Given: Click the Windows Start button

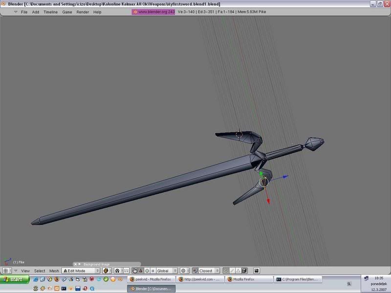Looking at the screenshot, I should pos(15,279).
